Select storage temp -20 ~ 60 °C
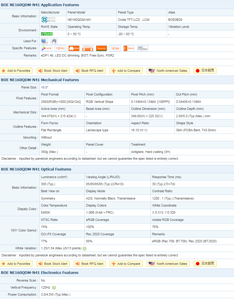 point(126,34)
